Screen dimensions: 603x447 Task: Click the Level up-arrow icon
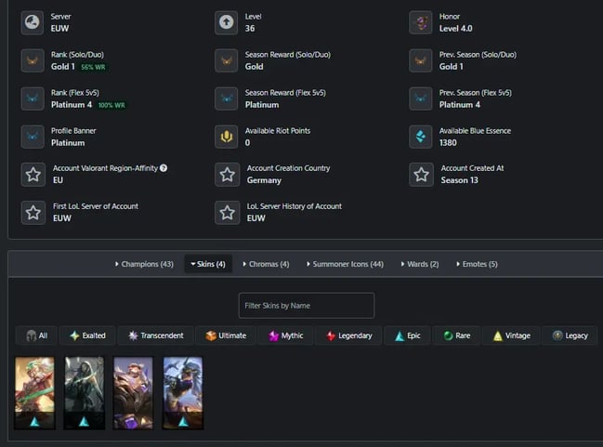pyautogui.click(x=226, y=22)
